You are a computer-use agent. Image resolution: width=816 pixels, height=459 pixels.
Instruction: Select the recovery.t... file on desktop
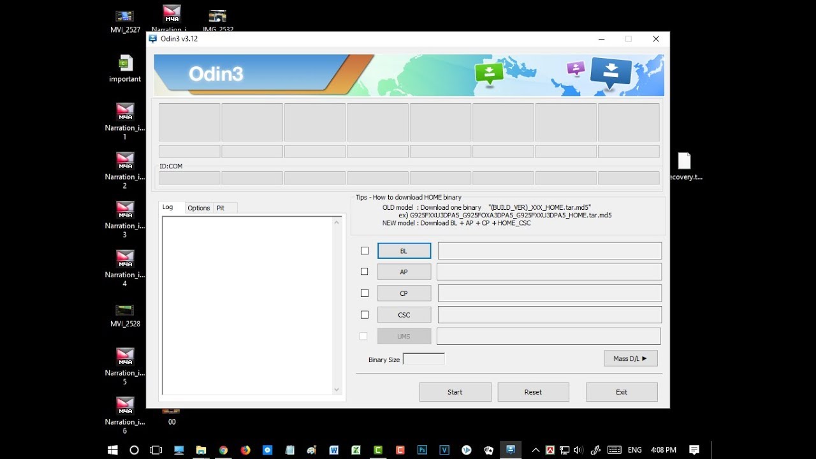pyautogui.click(x=685, y=166)
